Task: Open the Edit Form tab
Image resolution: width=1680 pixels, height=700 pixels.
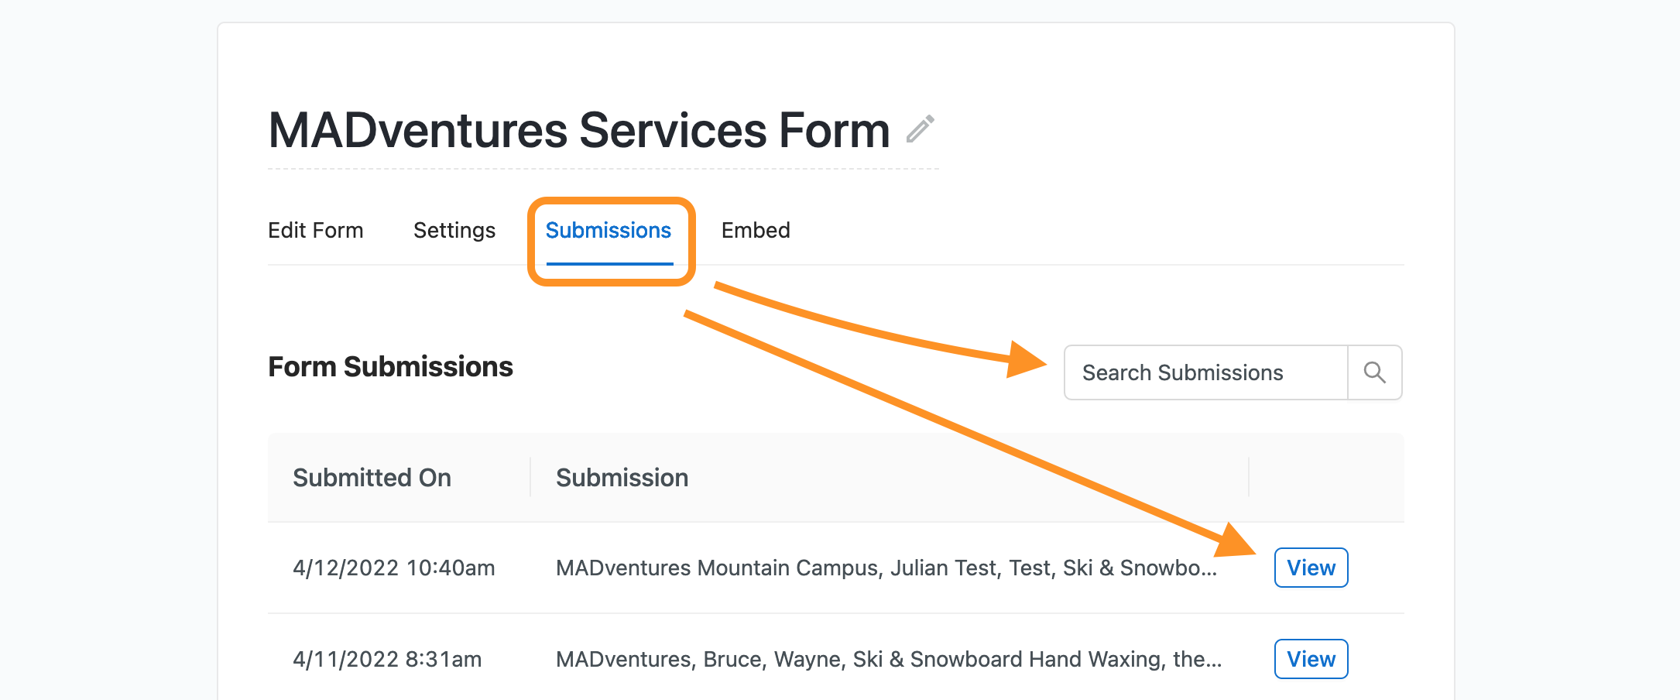Action: click(315, 230)
